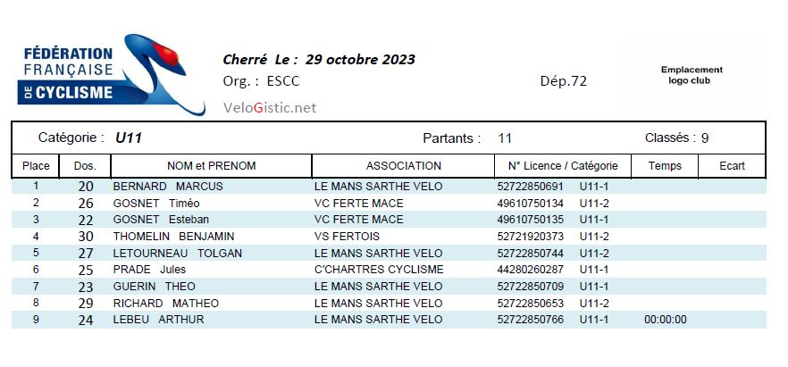Viewport: 788px width, 367px height.
Task: Select the LEBEU ARTHUR rider name
Action: click(158, 320)
